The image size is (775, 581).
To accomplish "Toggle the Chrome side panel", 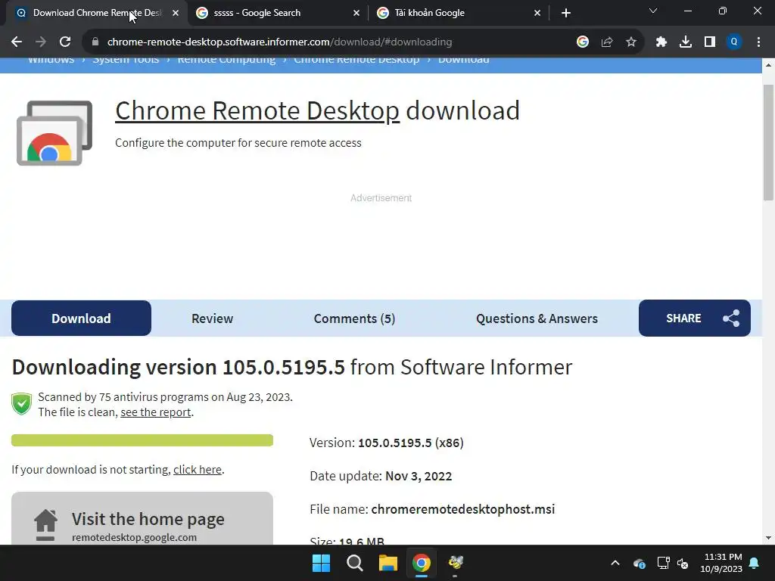I will click(x=710, y=42).
